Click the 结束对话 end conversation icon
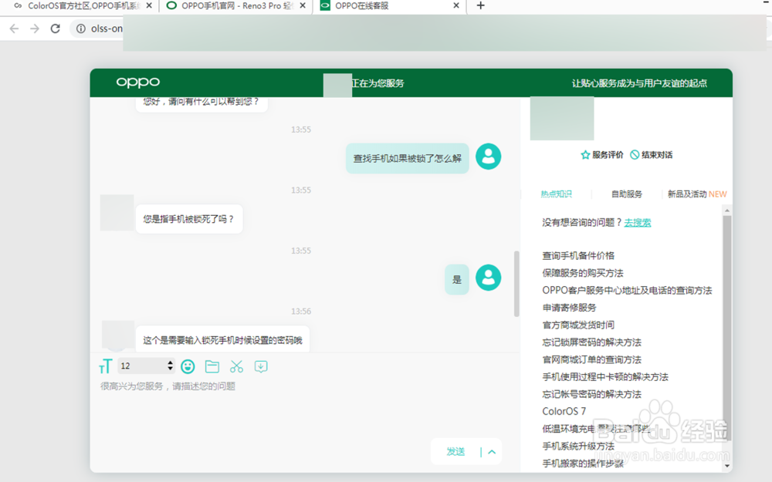Image resolution: width=772 pixels, height=482 pixels. 635,155
